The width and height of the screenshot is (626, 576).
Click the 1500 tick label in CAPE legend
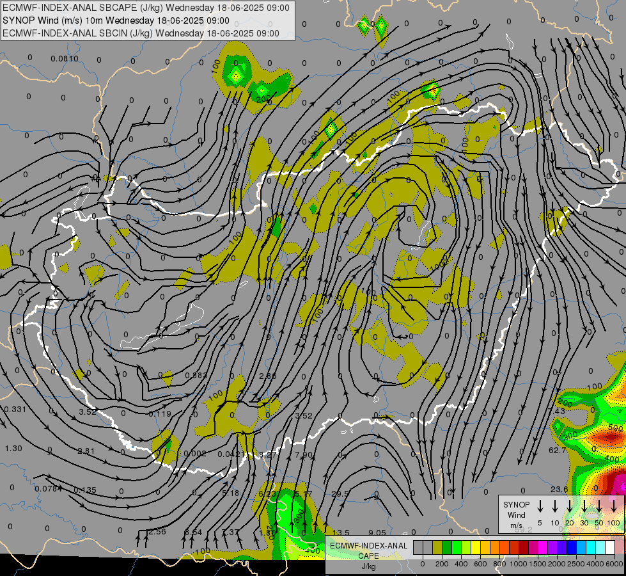[x=538, y=564]
